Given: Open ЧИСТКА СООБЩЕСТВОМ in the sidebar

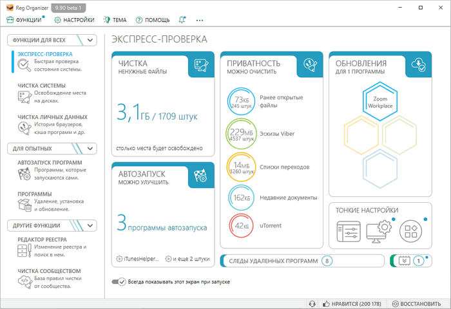Looking at the screenshot, I should pyautogui.click(x=49, y=271).
